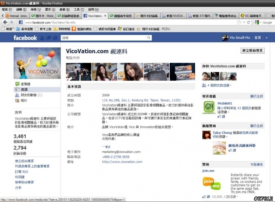275x202 pixels.
Task: Switch to the Hotmail tab
Action: coord(17,16)
